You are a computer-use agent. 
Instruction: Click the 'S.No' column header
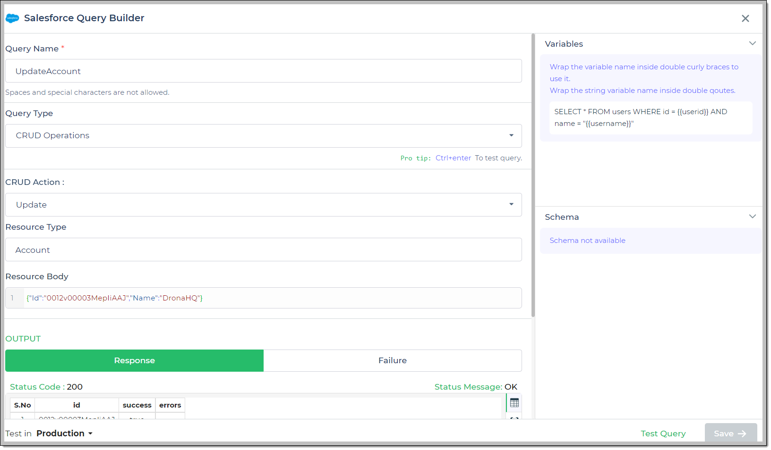pos(23,405)
